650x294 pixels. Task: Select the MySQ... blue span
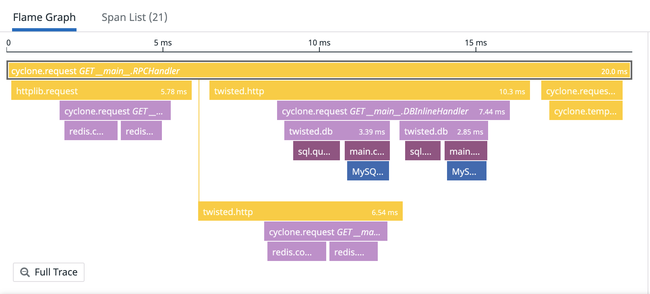[368, 171]
